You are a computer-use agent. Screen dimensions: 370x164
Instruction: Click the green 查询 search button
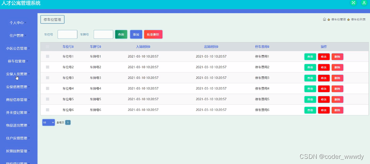tap(121, 35)
